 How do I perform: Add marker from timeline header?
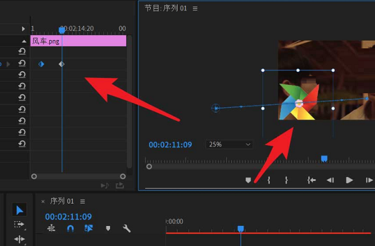pyautogui.click(x=108, y=229)
